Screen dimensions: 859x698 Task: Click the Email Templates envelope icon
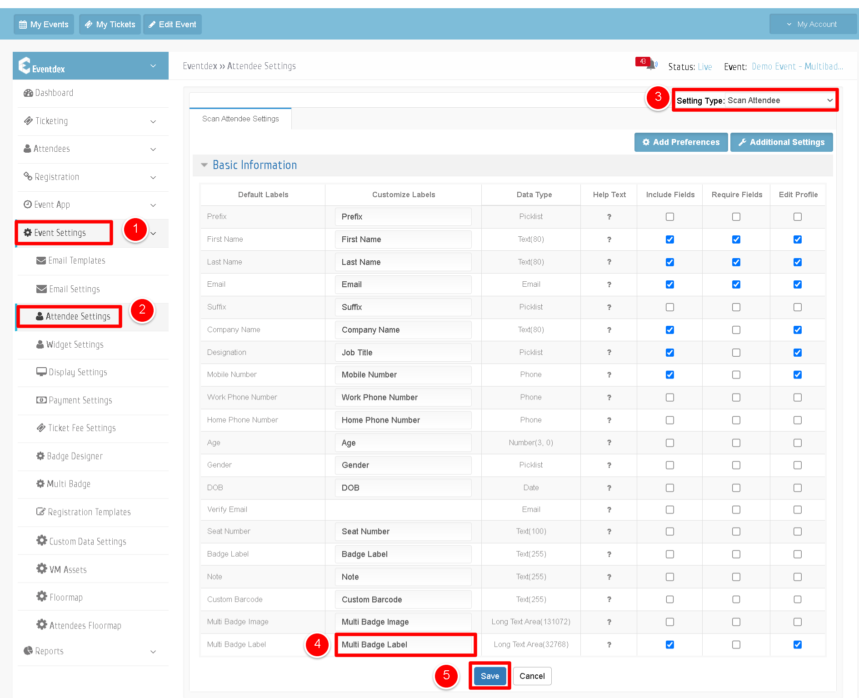click(41, 260)
